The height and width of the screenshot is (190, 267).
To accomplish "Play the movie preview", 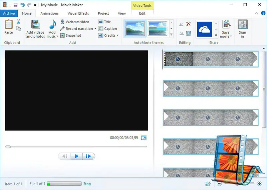I will pyautogui.click(x=77, y=156).
